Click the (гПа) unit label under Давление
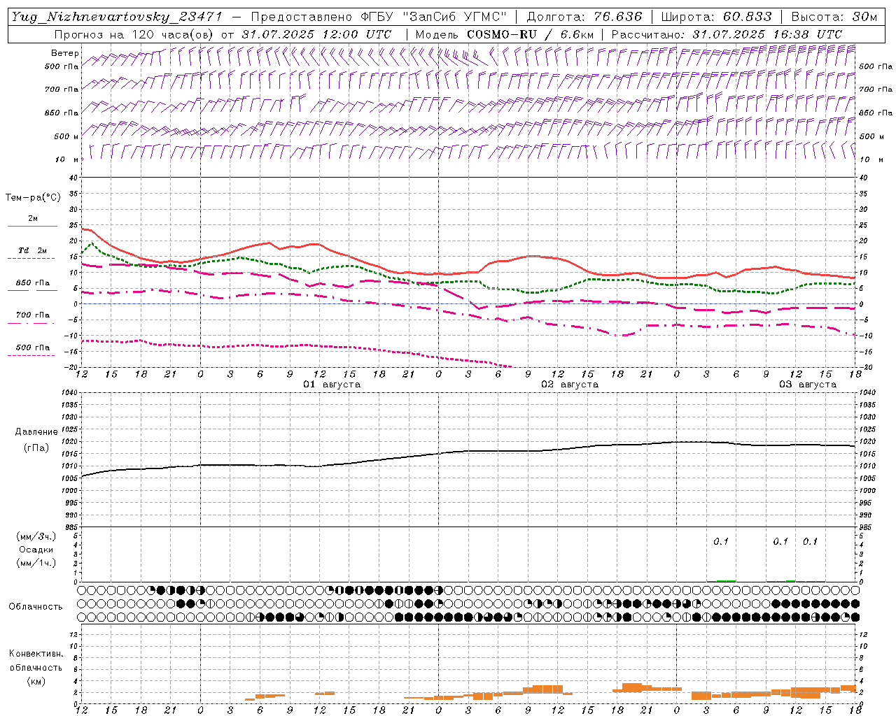The width and height of the screenshot is (896, 716). click(x=36, y=448)
